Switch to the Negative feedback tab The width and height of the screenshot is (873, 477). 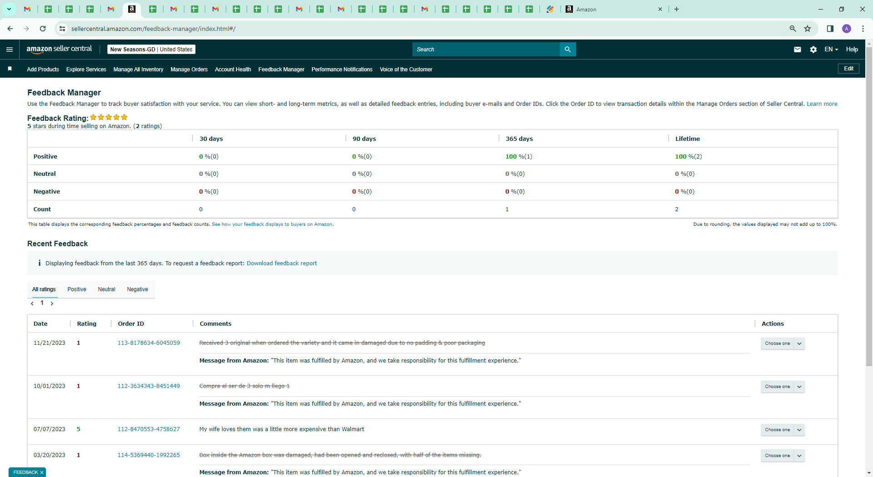[137, 289]
